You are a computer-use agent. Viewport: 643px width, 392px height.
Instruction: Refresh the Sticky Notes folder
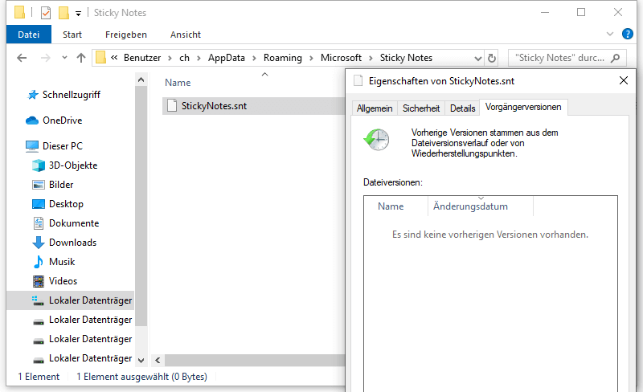[492, 58]
